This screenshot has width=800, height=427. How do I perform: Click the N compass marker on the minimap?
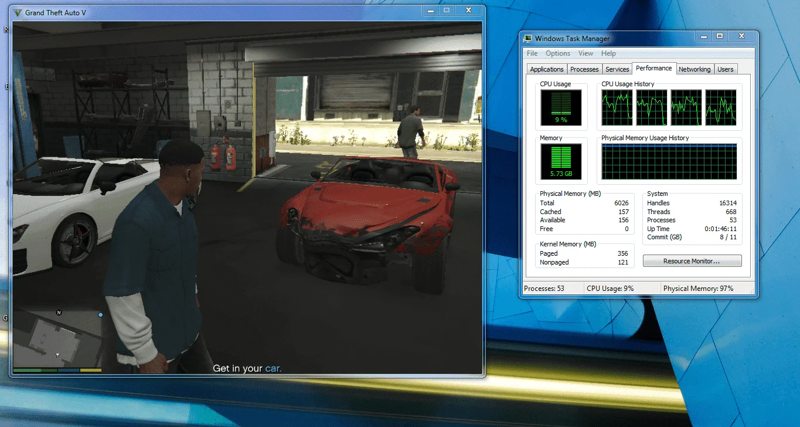[59, 313]
